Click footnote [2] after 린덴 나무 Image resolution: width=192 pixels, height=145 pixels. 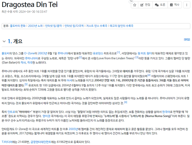point(80,57)
